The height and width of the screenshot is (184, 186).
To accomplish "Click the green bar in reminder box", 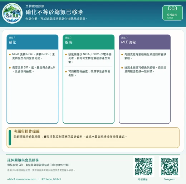I will coord(10,138).
